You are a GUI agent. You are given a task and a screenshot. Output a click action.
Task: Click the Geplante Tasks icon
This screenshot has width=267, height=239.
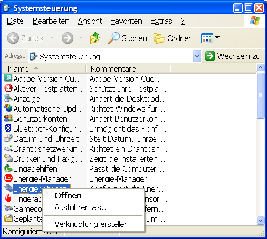pyautogui.click(x=8, y=218)
